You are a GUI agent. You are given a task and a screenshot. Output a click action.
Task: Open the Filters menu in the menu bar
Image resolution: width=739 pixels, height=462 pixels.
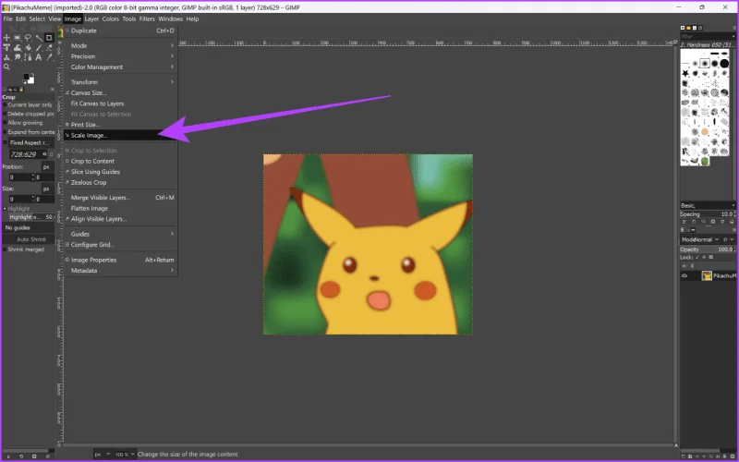click(147, 18)
